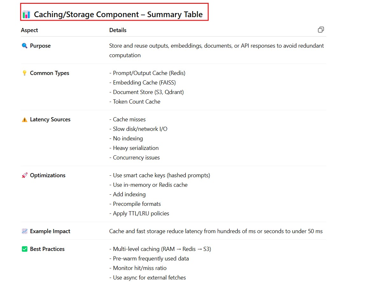Click the light bulb Common Types icon

24,73
